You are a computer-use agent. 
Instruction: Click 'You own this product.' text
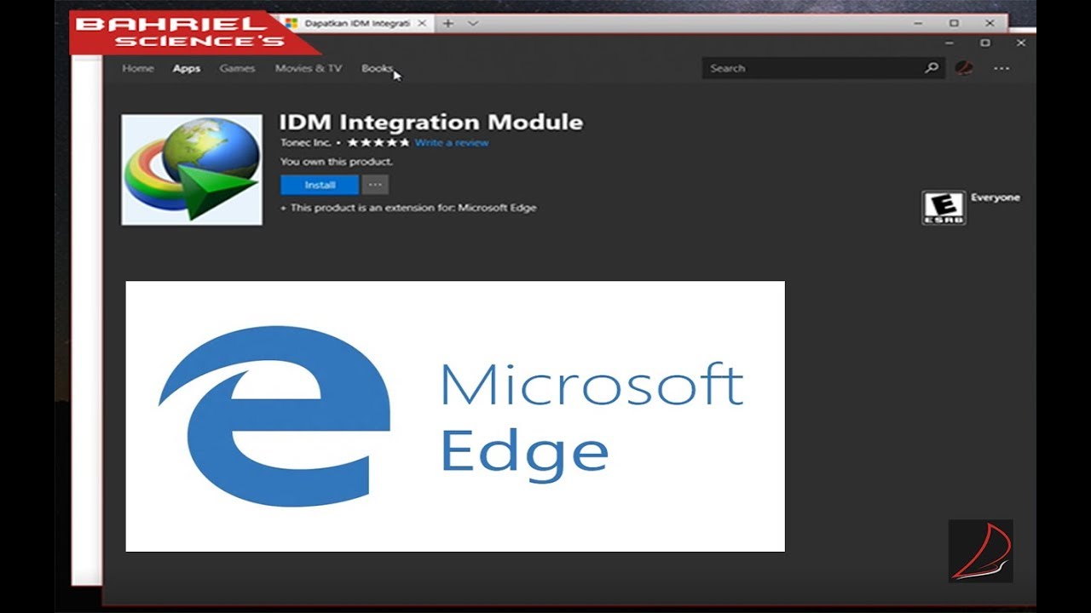[337, 162]
